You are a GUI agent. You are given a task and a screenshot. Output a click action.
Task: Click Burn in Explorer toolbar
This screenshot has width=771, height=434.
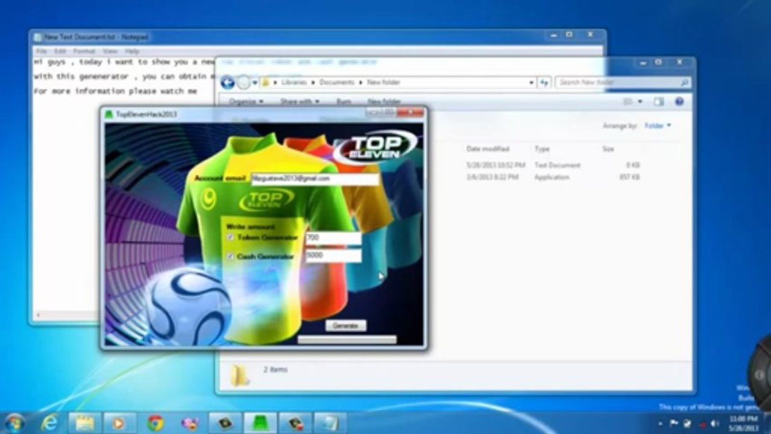(x=344, y=101)
